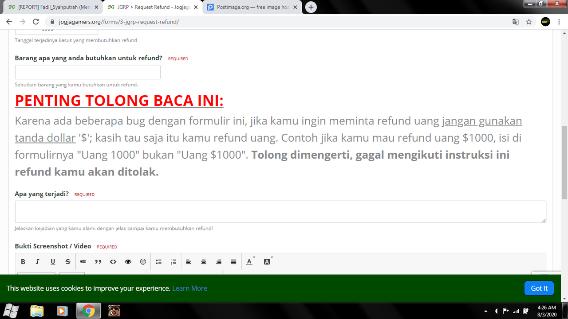Open the network signal tray icon

click(516, 311)
